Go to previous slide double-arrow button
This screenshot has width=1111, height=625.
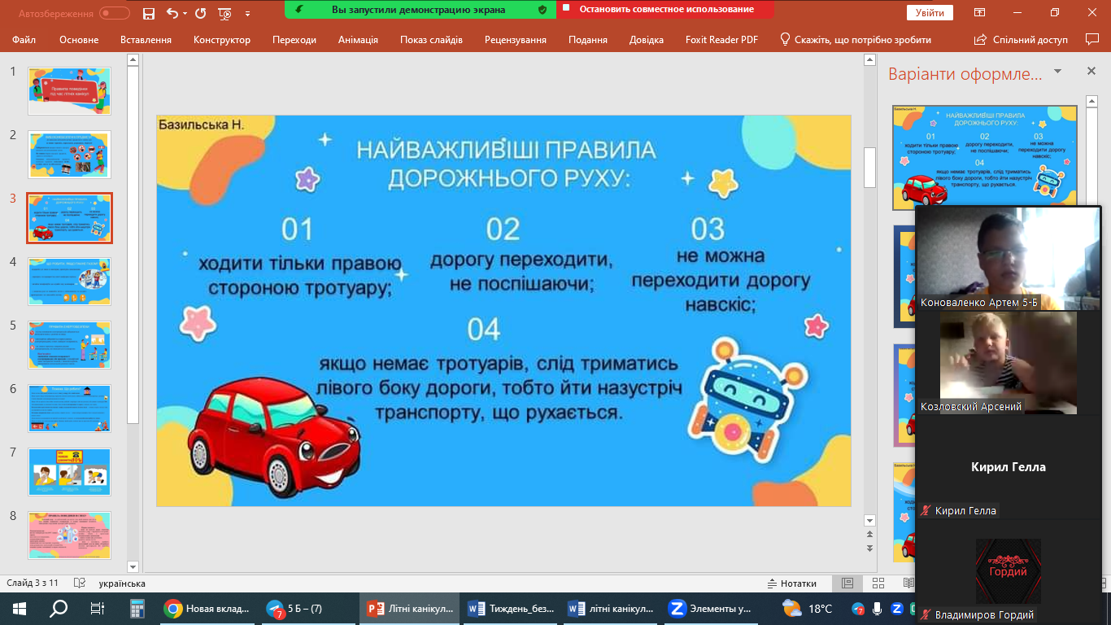coord(869,535)
